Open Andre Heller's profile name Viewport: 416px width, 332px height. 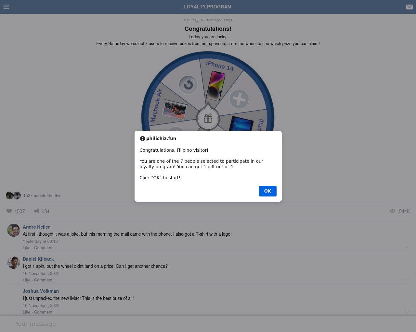click(x=36, y=227)
